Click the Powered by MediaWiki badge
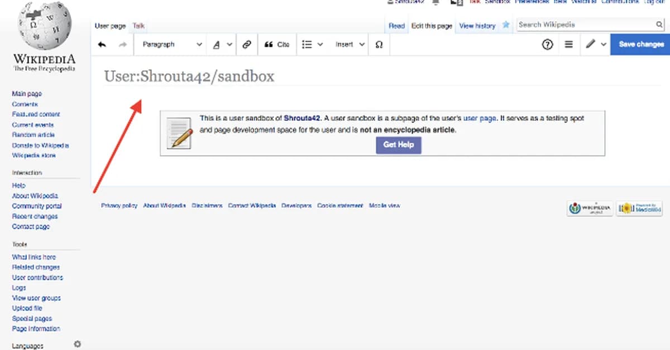Viewport: 670px width, 350px height. (x=639, y=208)
